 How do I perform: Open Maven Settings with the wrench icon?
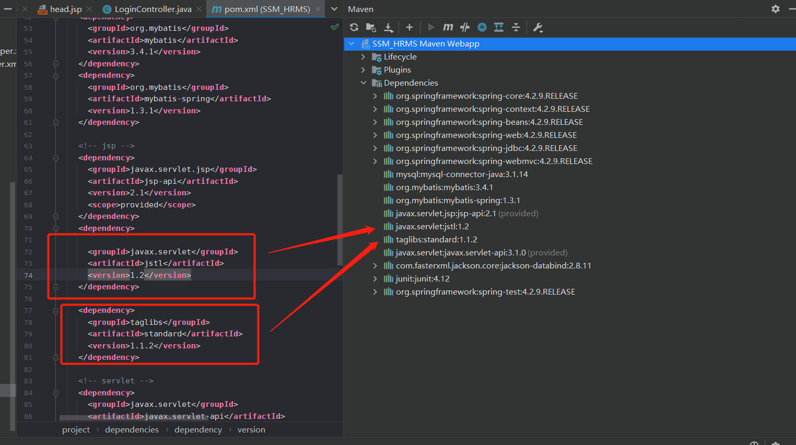(538, 27)
